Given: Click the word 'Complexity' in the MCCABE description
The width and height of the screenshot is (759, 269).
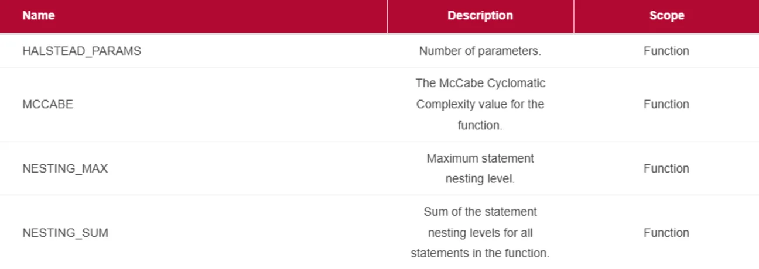Looking at the screenshot, I should click(443, 105).
